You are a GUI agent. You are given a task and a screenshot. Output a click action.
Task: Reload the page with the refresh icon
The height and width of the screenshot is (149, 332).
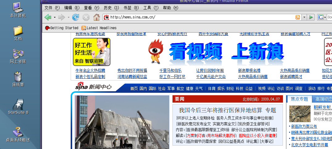click(x=76, y=17)
